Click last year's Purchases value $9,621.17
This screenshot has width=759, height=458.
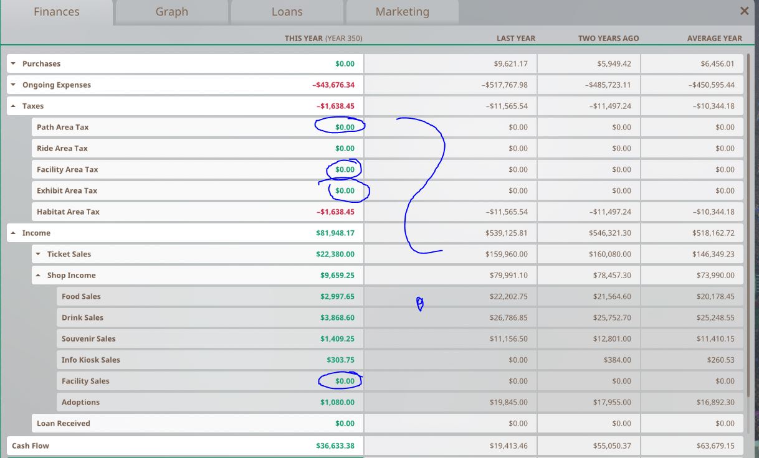(510, 63)
